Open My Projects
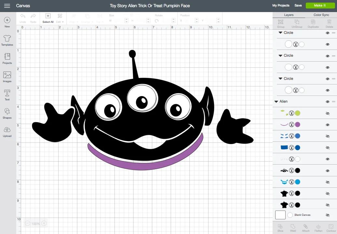 (x=281, y=6)
